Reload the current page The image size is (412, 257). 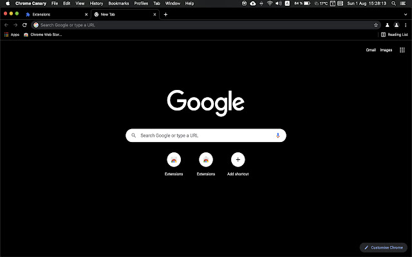pyautogui.click(x=24, y=25)
